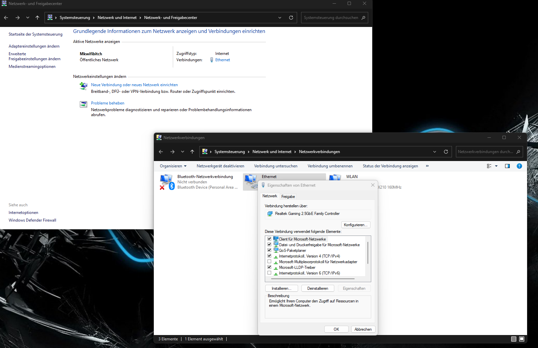The width and height of the screenshot is (538, 348).
Task: Enable 'Internetprotokoll, Version 6 (TCP/IPv6)'
Action: click(269, 273)
